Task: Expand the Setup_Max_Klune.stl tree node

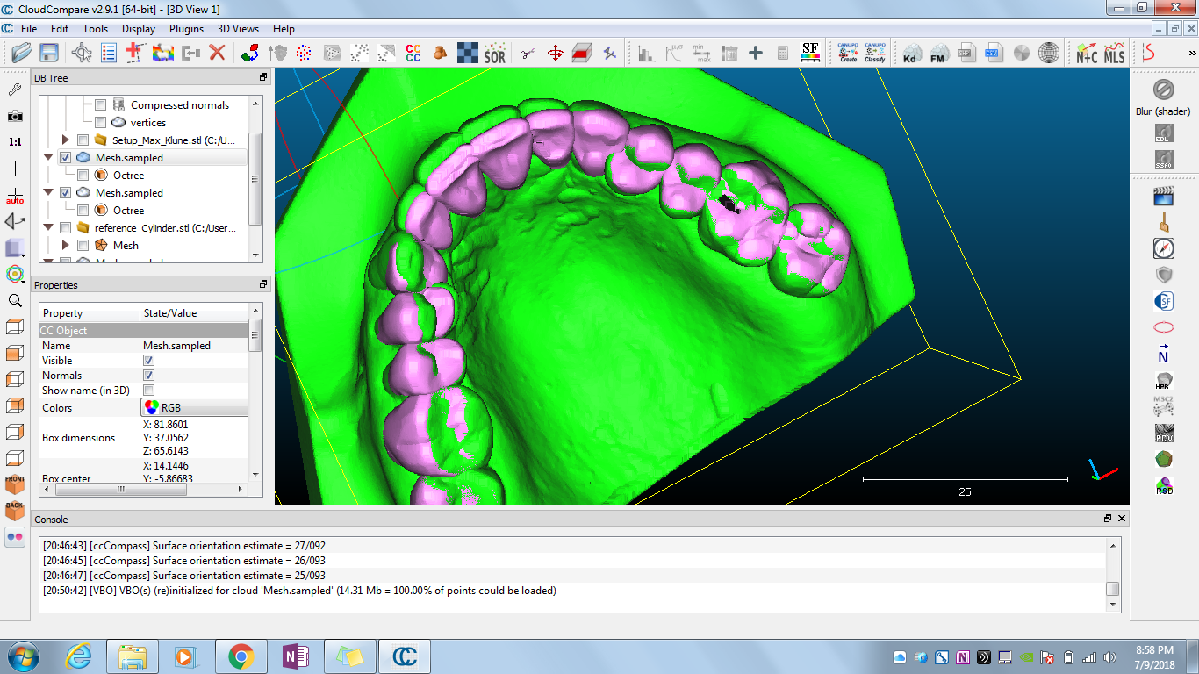Action: 66,140
